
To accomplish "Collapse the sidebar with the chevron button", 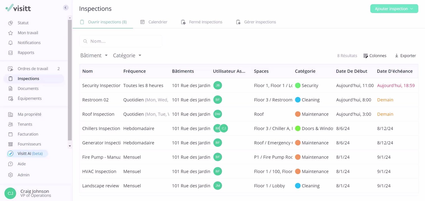I will coord(66,8).
